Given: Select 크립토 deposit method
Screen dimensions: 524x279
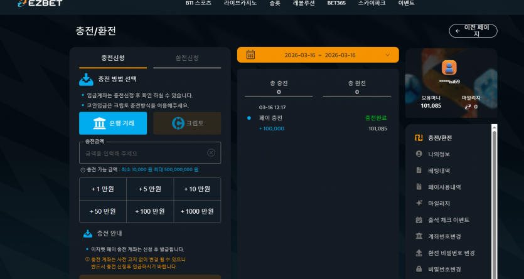Looking at the screenshot, I should click(187, 123).
